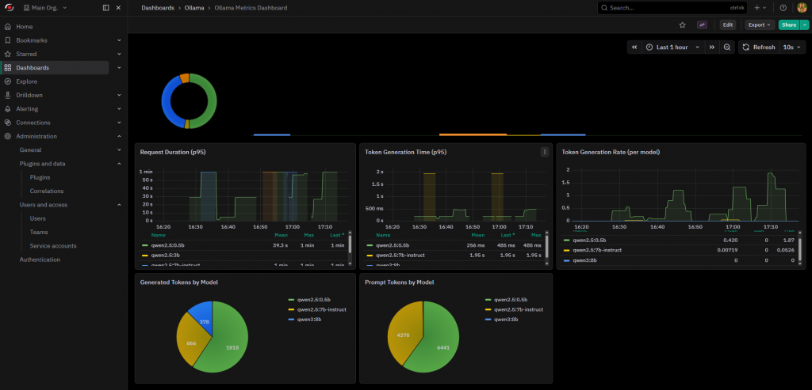Shift time range forward
Viewport: 812px width, 390px height.
pos(711,47)
